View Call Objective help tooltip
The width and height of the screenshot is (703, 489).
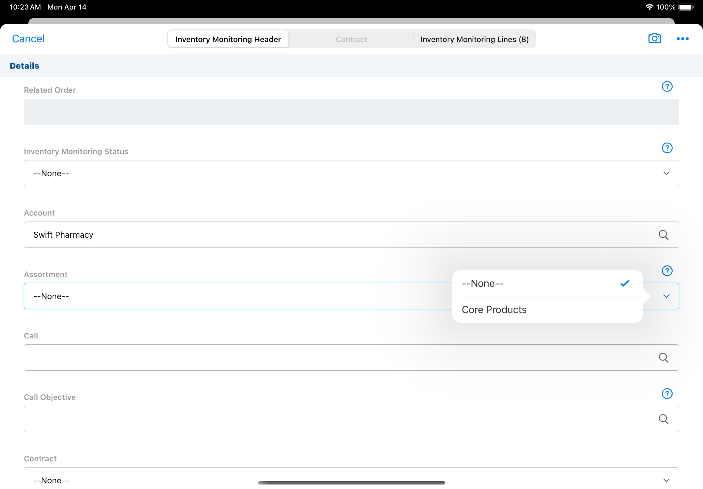point(667,394)
